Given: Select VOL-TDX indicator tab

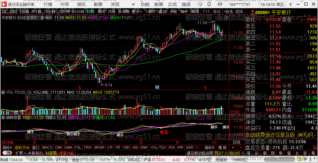Looking at the screenshot, I should pyautogui.click(x=158, y=148).
